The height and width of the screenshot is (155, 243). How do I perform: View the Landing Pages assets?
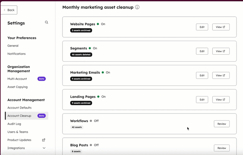click(221, 99)
